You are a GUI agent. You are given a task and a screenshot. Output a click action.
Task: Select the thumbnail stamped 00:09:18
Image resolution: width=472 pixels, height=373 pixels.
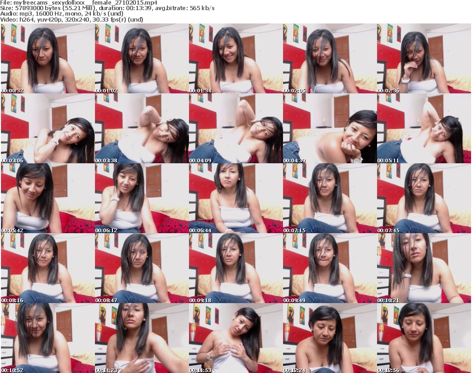tap(236, 268)
